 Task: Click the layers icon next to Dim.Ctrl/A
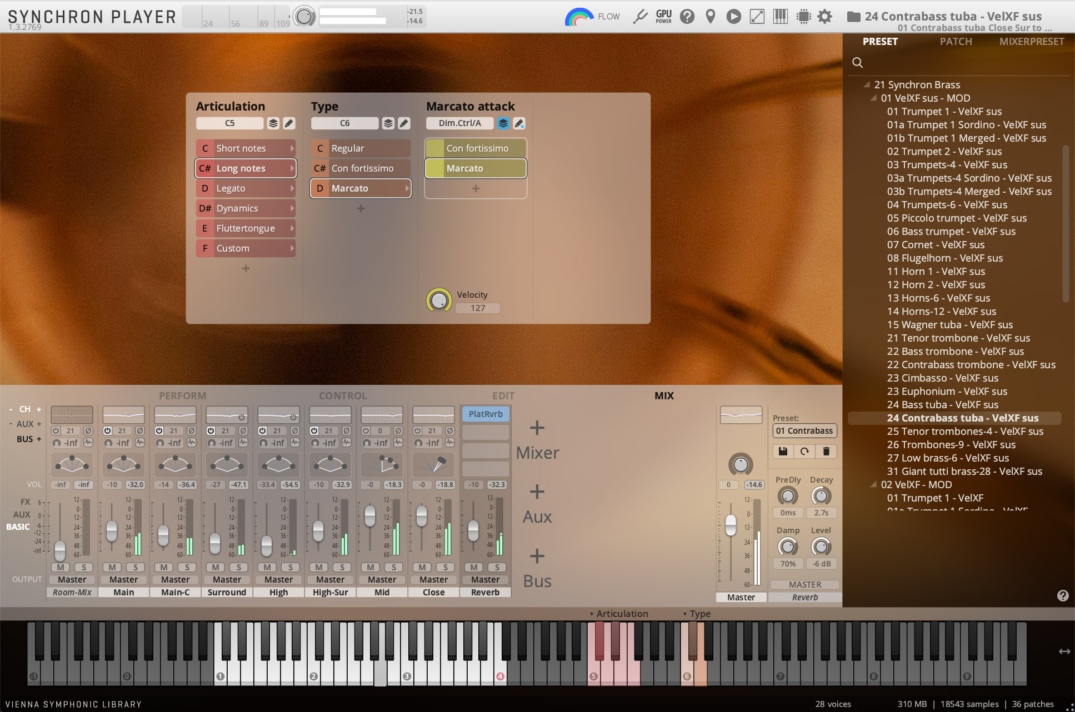pos(503,123)
